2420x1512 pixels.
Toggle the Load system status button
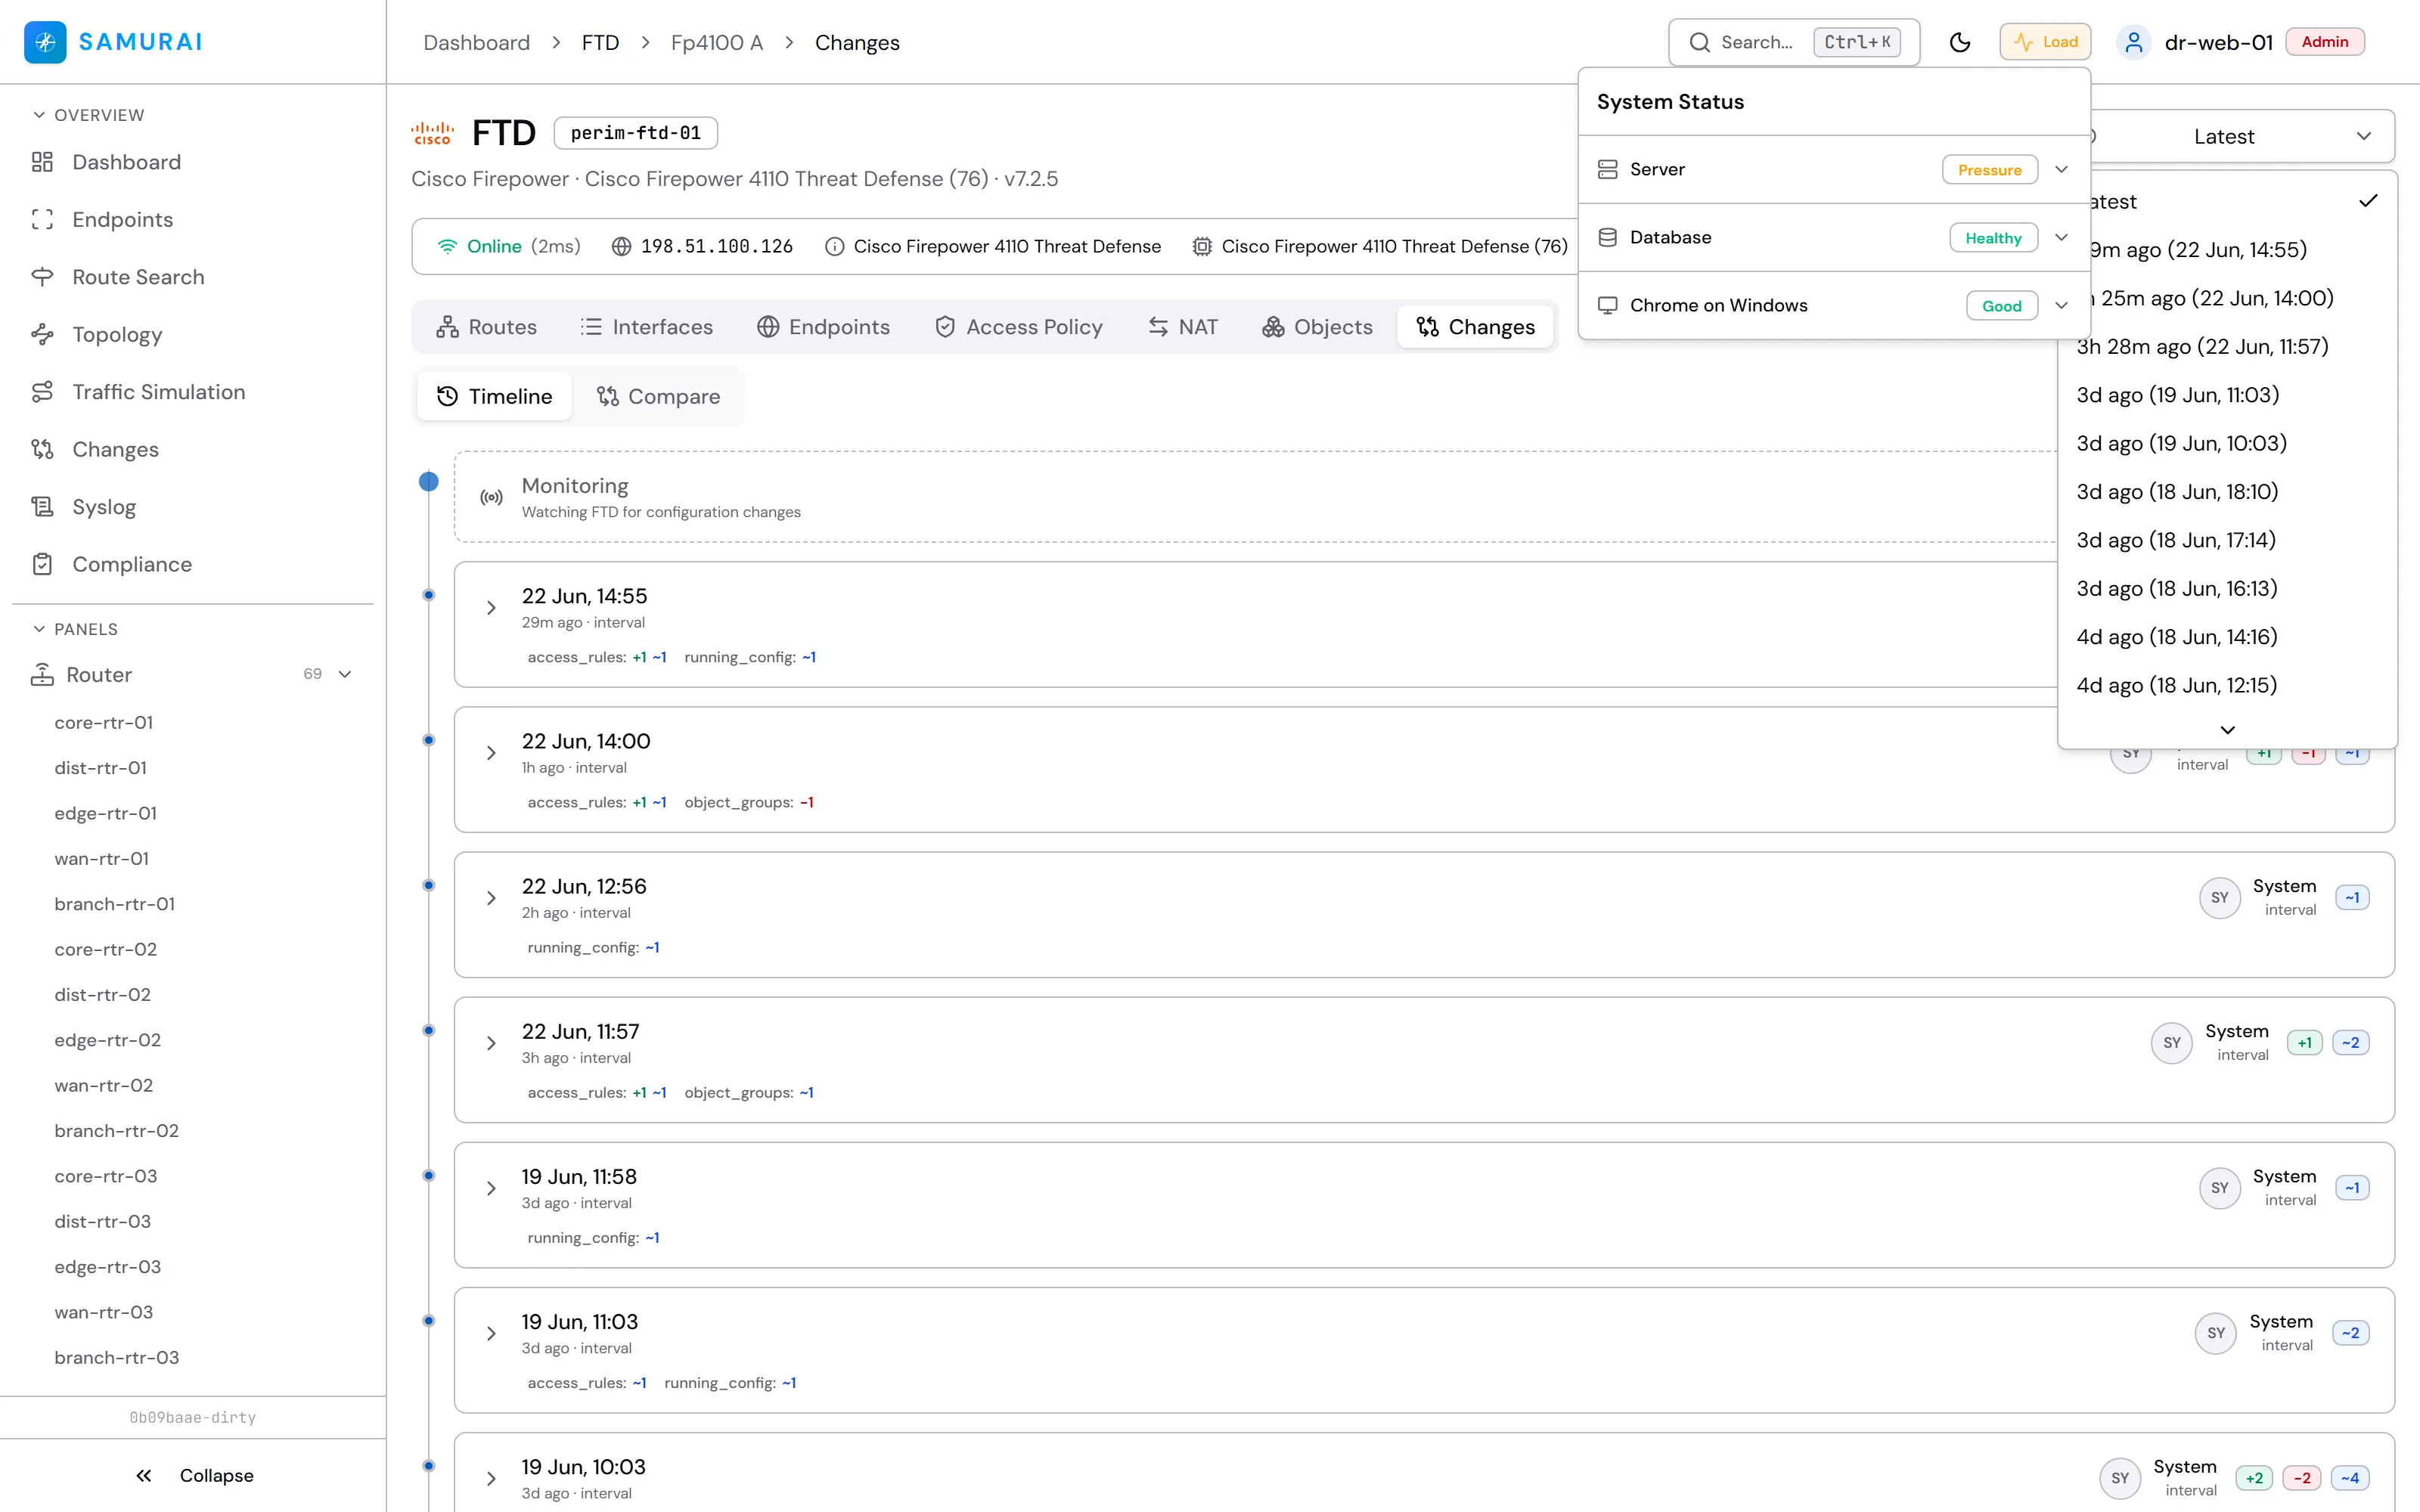pos(2045,42)
